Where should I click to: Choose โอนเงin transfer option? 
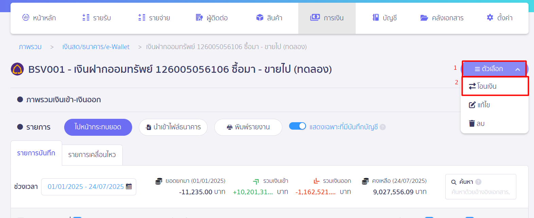coord(495,86)
